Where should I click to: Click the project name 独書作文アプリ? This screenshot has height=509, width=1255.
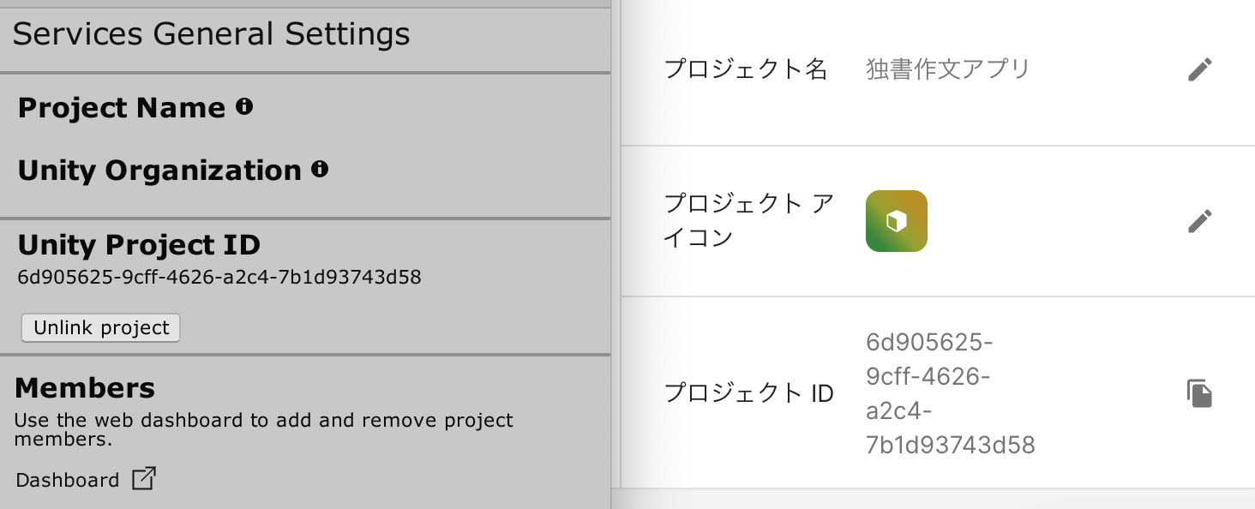948,69
